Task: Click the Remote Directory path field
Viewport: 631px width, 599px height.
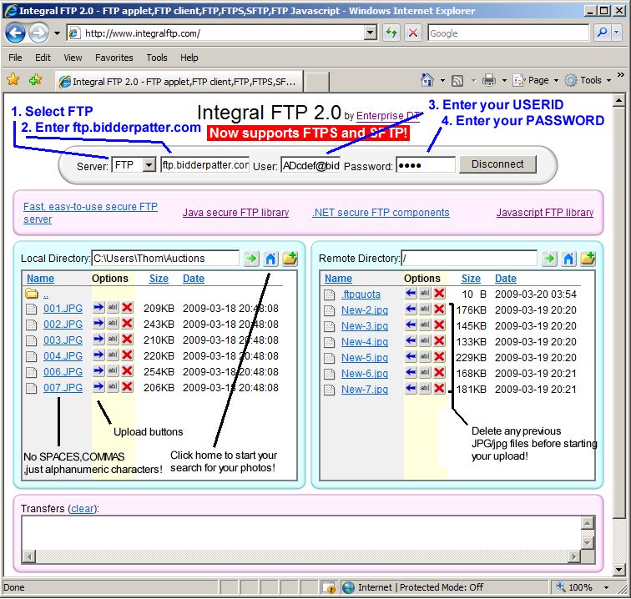Action: point(469,259)
